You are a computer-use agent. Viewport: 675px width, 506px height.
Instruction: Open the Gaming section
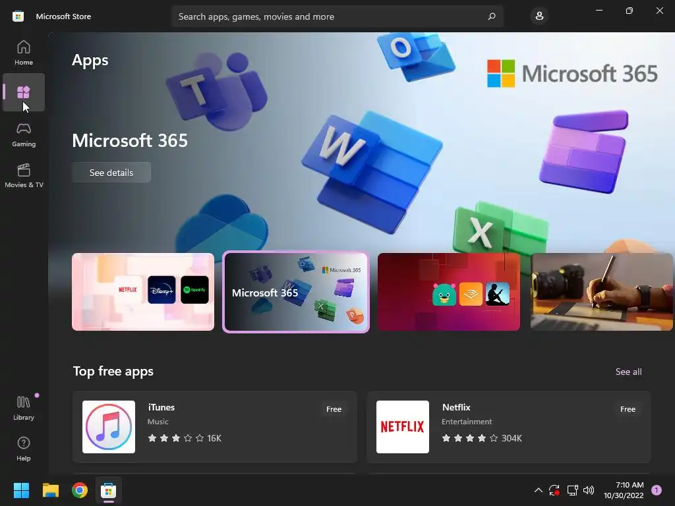pos(24,135)
